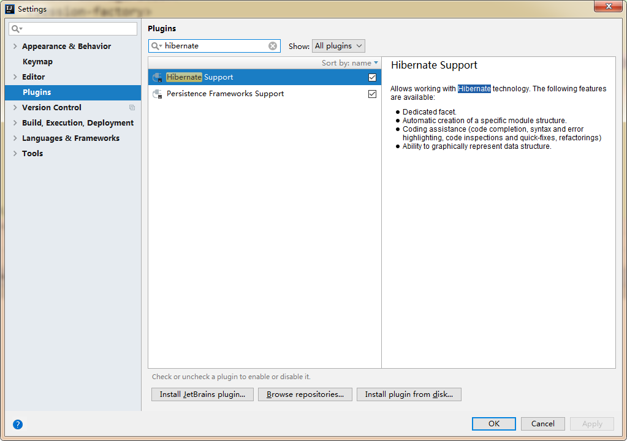627x441 pixels.
Task: Select the Persistence Frameworks Support row
Action: point(265,94)
